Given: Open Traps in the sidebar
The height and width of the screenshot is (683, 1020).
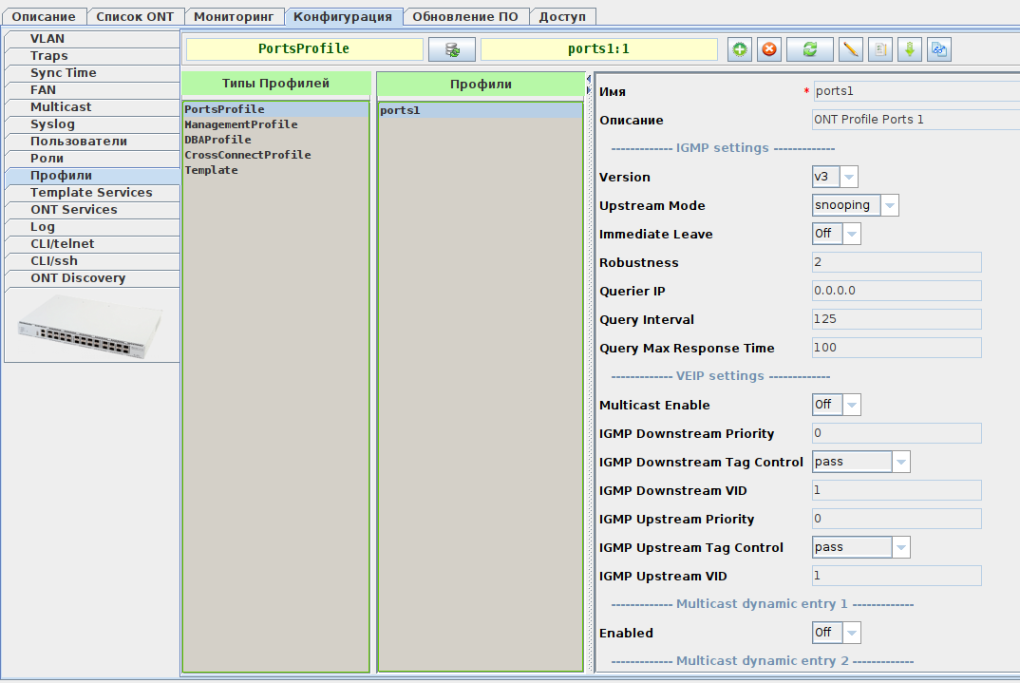Looking at the screenshot, I should pos(92,56).
